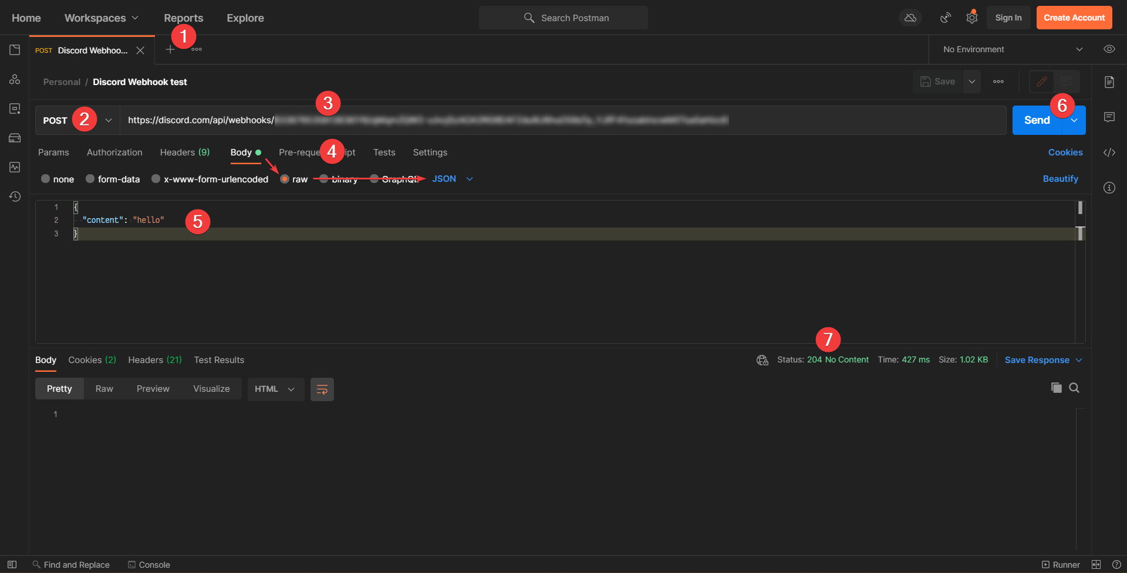This screenshot has height=573, width=1127.
Task: Expand the Send button dropdown arrow
Action: point(1074,120)
